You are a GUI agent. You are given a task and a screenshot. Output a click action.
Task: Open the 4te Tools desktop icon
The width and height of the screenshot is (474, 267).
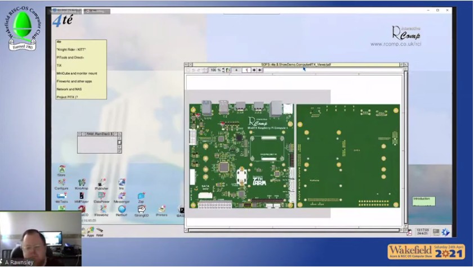coord(61,198)
